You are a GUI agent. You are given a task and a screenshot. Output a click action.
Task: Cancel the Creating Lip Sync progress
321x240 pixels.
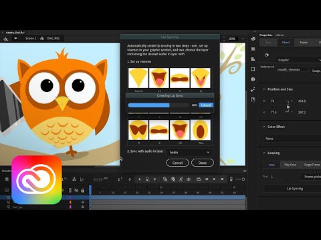[x=206, y=105]
